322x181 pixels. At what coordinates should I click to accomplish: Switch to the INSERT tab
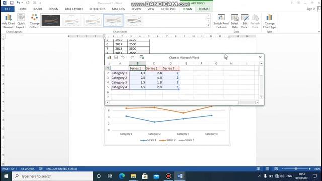click(x=38, y=9)
